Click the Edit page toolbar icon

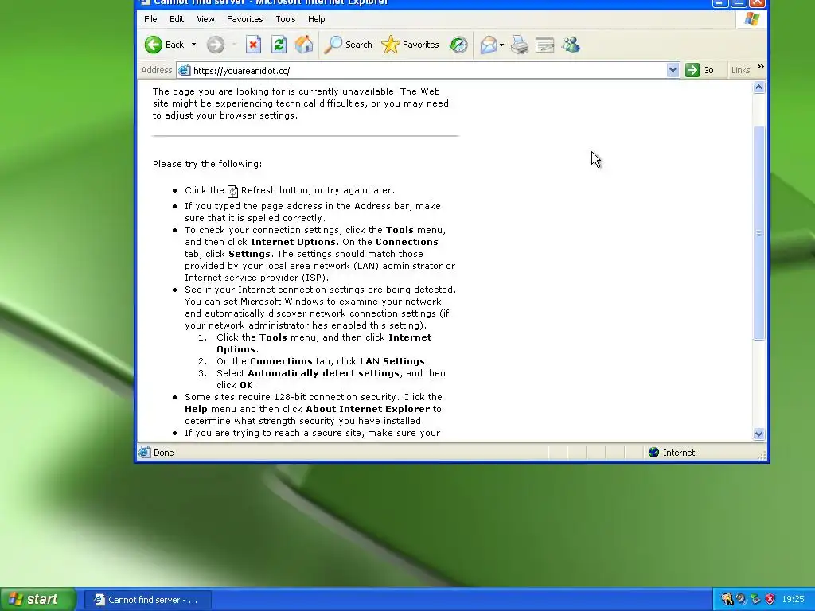[544, 45]
